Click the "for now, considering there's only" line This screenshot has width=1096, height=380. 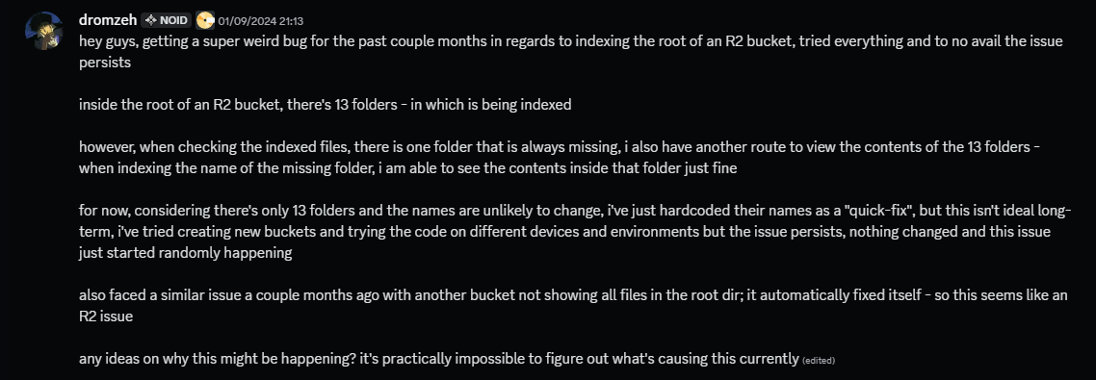(570, 211)
